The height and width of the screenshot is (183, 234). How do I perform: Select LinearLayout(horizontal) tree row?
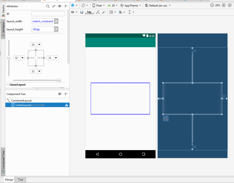pyautogui.click(x=37, y=105)
